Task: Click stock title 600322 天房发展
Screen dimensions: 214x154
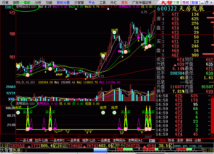Action: coord(181,9)
